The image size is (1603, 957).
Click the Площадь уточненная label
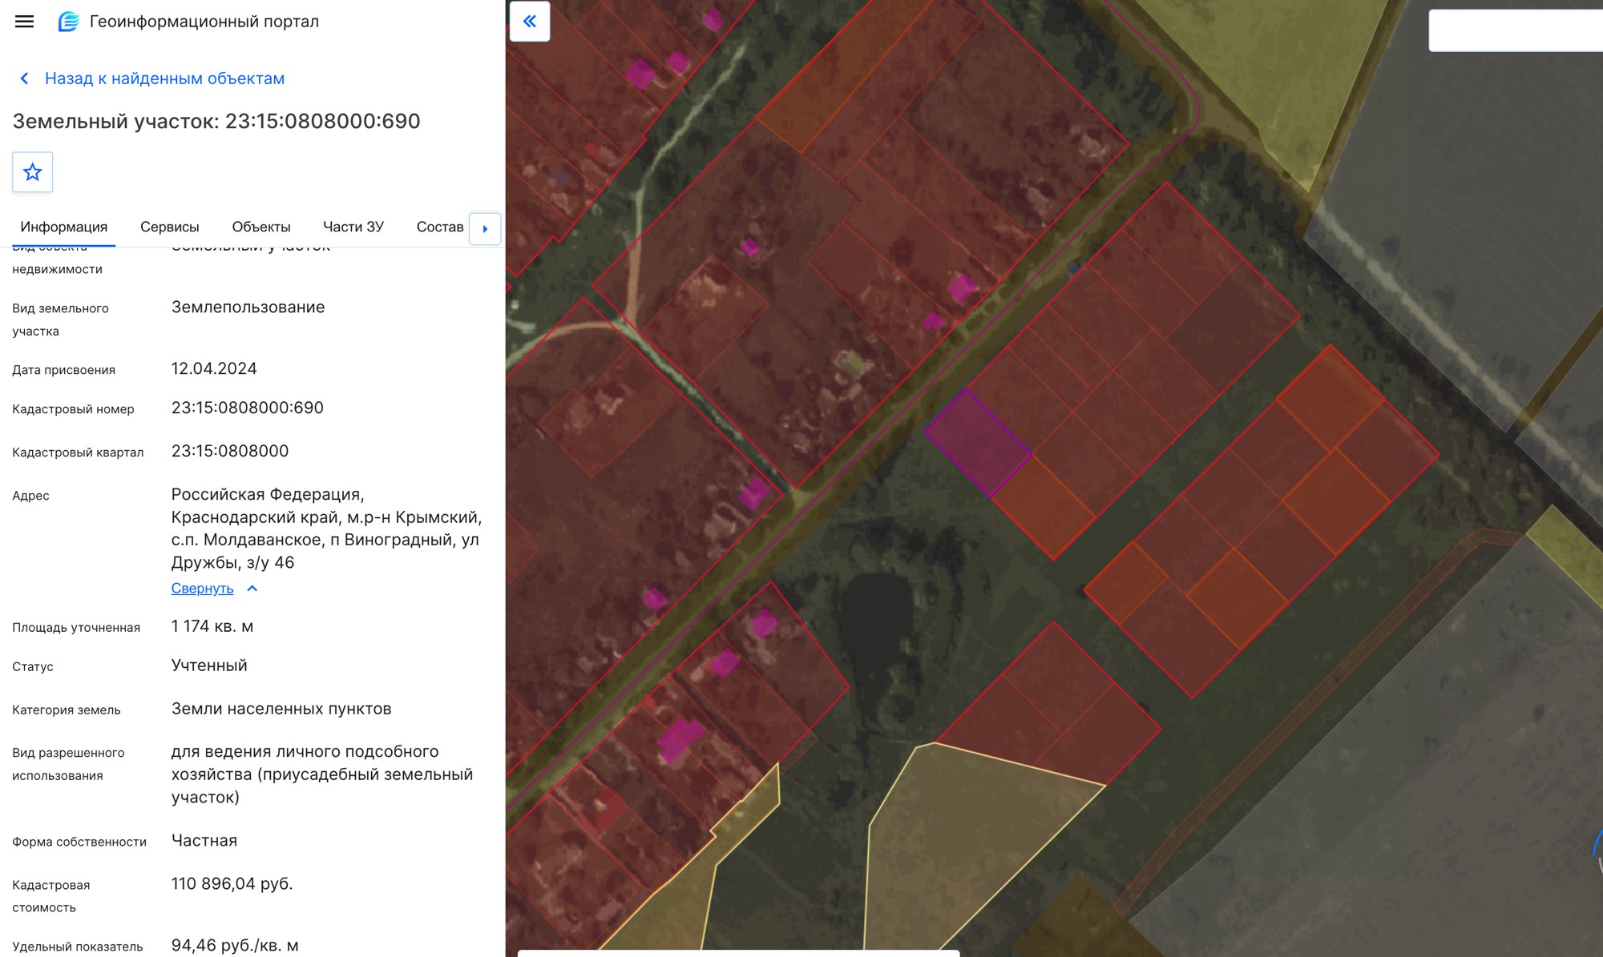[76, 628]
